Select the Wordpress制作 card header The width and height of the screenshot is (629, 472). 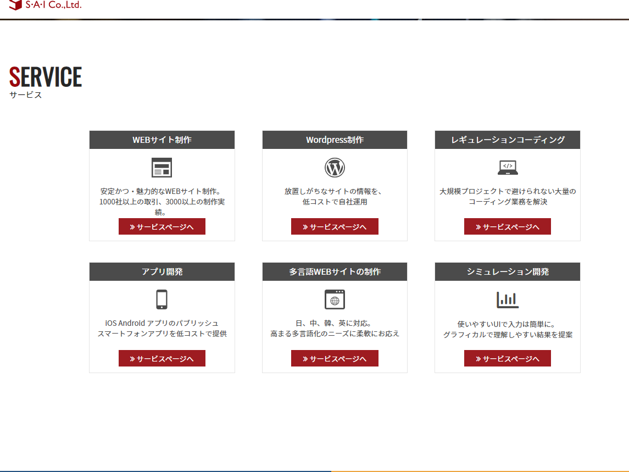pos(335,140)
